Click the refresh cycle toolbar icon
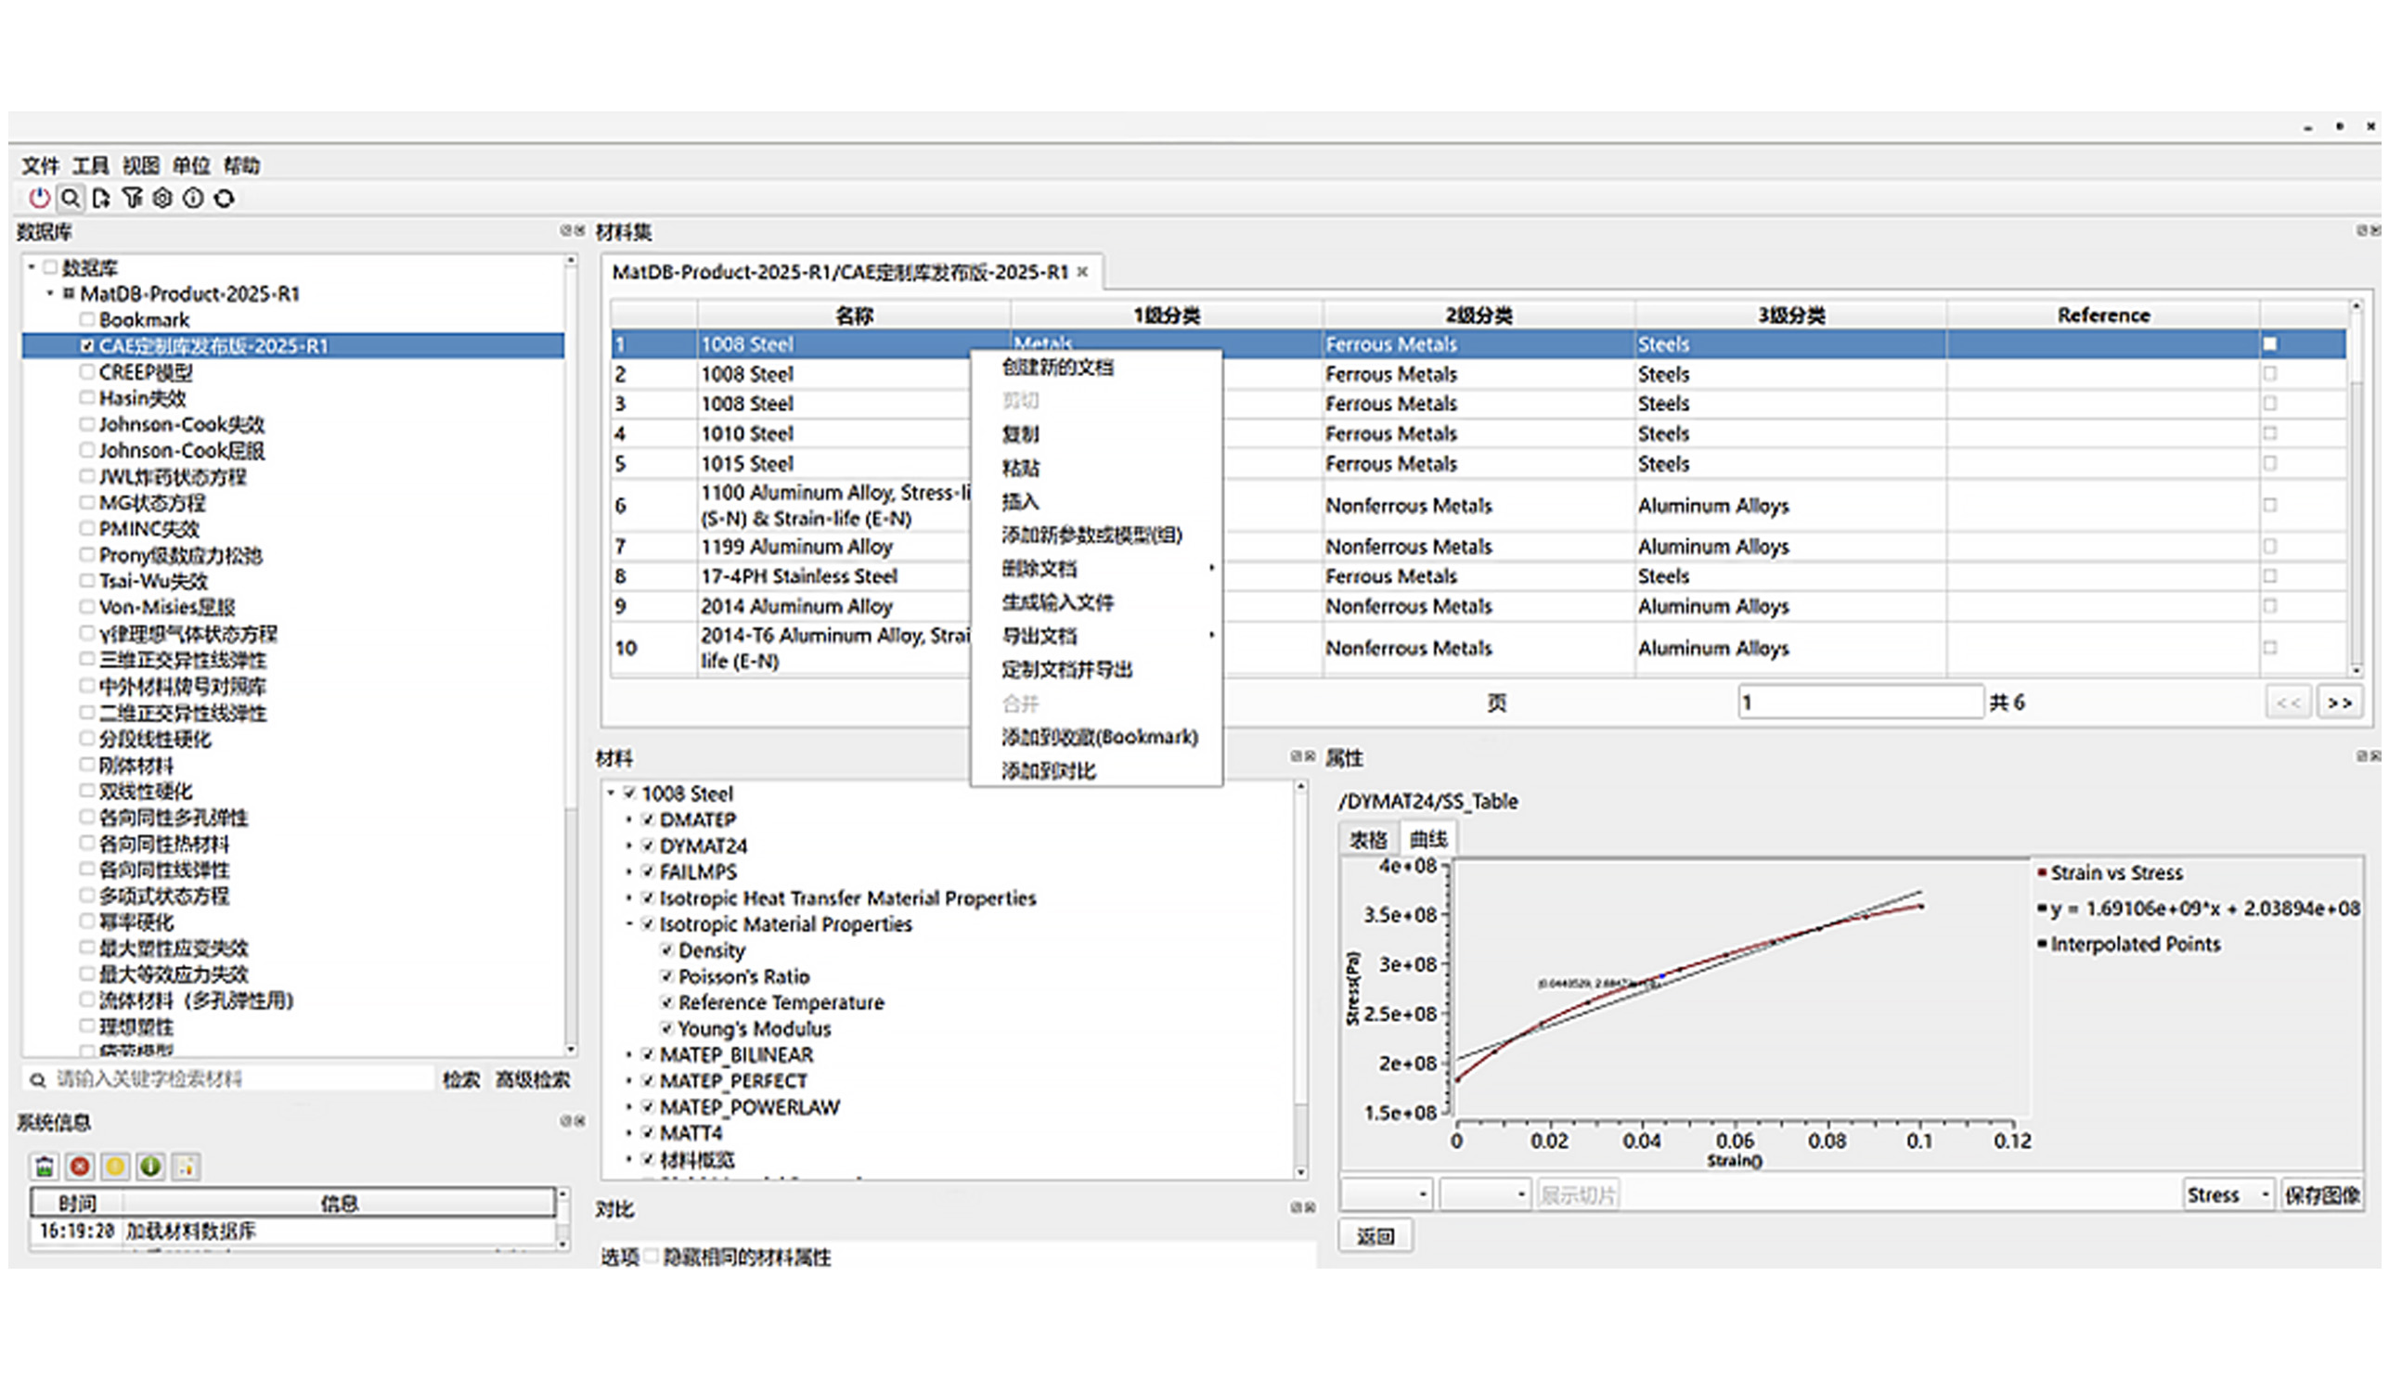 (x=224, y=198)
